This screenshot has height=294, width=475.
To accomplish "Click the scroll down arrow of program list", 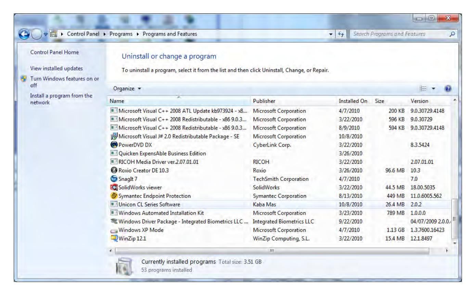I will click(x=454, y=243).
